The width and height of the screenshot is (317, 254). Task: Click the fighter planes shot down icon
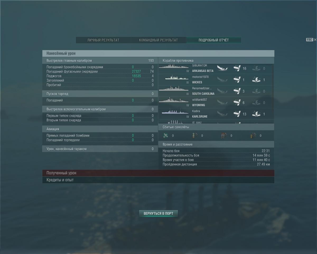click(166, 135)
